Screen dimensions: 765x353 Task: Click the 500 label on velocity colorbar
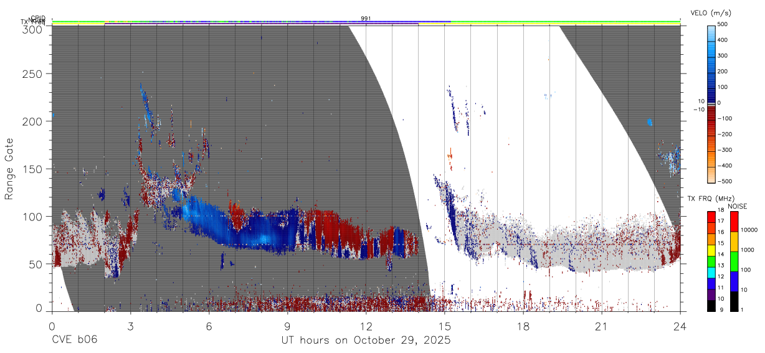coord(723,24)
